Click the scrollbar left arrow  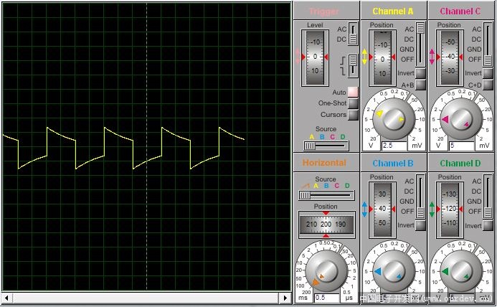point(6,298)
